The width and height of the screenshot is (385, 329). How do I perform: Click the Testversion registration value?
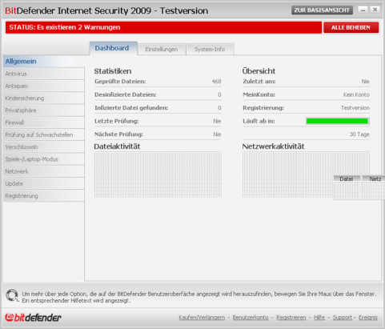coord(355,108)
